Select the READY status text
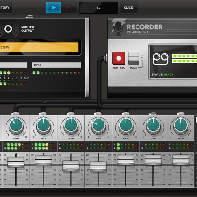 click(169, 74)
